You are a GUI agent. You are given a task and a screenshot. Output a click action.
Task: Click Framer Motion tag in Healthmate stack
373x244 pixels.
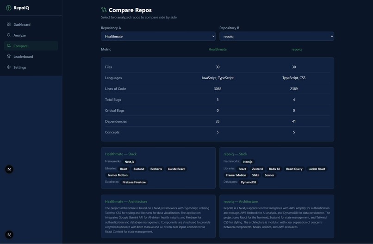pyautogui.click(x=118, y=175)
